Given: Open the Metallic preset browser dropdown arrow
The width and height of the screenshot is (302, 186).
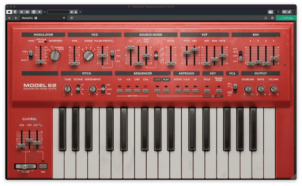Looking at the screenshot, I should 64,18.
